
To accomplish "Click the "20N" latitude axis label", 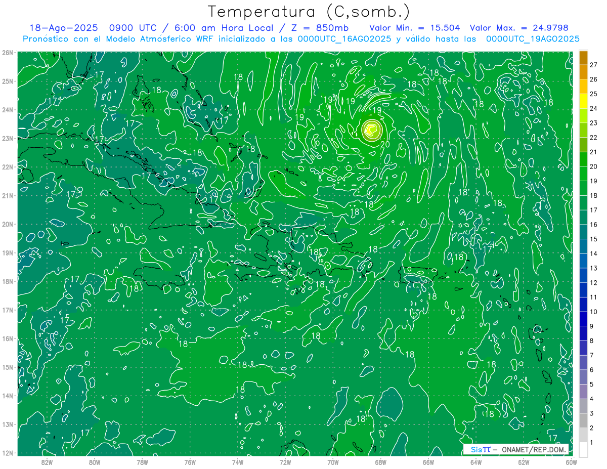I will pyautogui.click(x=7, y=224).
